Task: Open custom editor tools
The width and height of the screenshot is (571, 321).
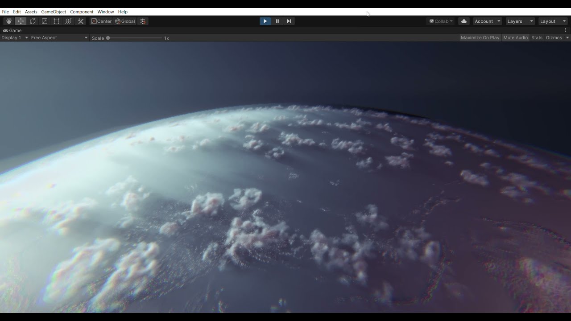Action: (x=81, y=21)
